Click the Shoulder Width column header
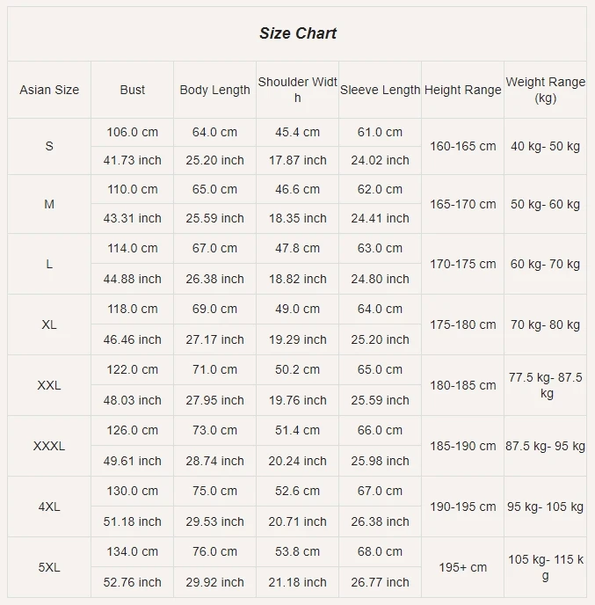The width and height of the screenshot is (595, 605). [x=297, y=90]
